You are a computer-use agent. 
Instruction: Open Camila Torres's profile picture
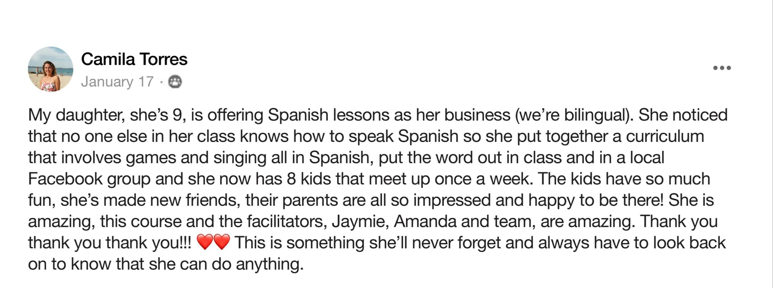click(x=50, y=69)
